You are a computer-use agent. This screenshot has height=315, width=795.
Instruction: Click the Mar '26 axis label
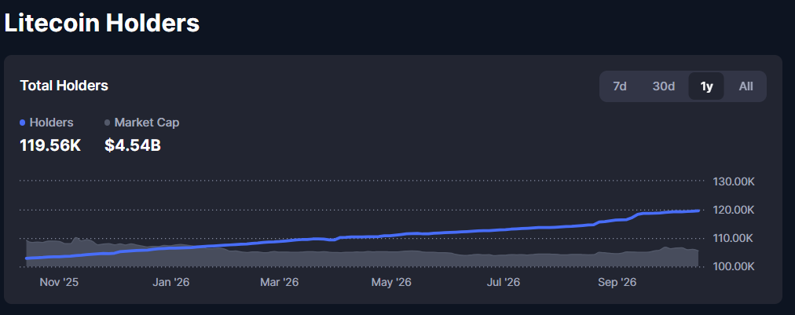pos(280,283)
